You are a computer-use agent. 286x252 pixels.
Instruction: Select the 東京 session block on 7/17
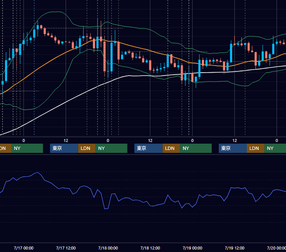point(64,148)
